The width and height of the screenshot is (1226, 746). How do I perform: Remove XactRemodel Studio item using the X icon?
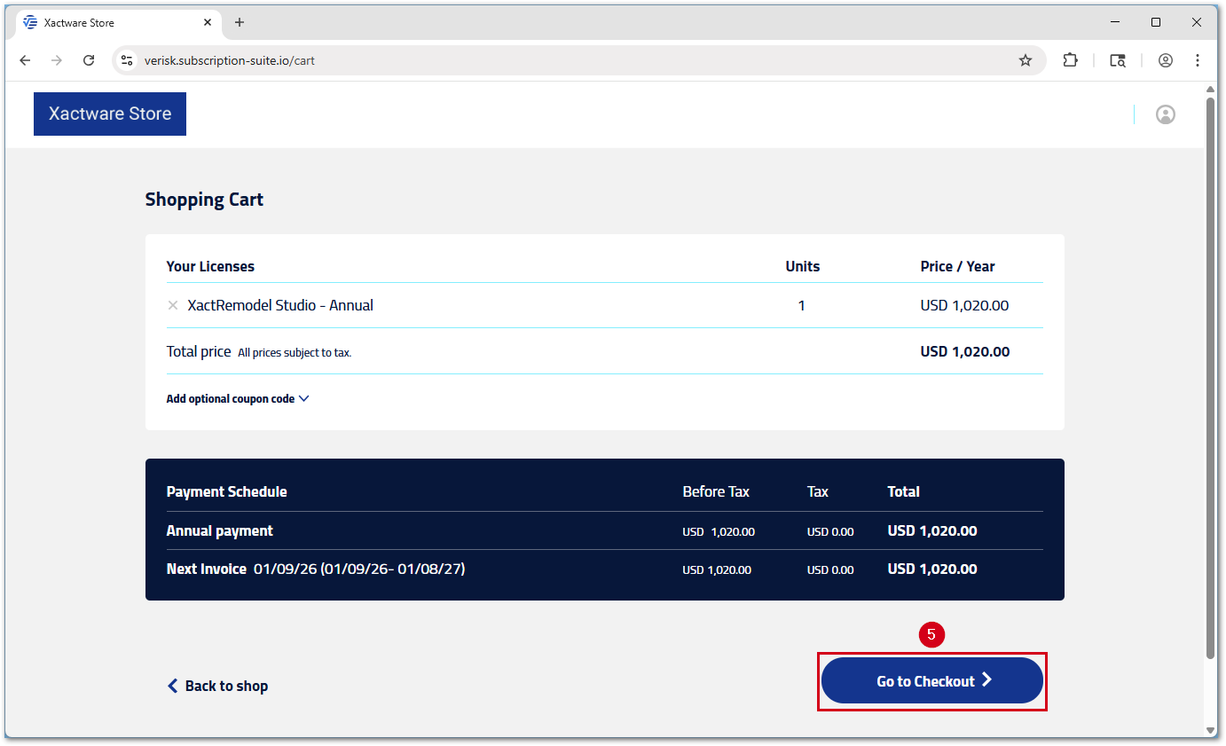(x=172, y=305)
